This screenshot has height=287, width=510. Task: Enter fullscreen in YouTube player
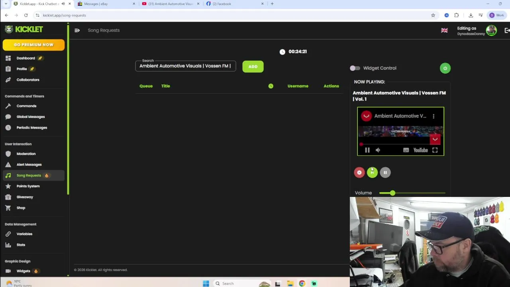(x=435, y=150)
